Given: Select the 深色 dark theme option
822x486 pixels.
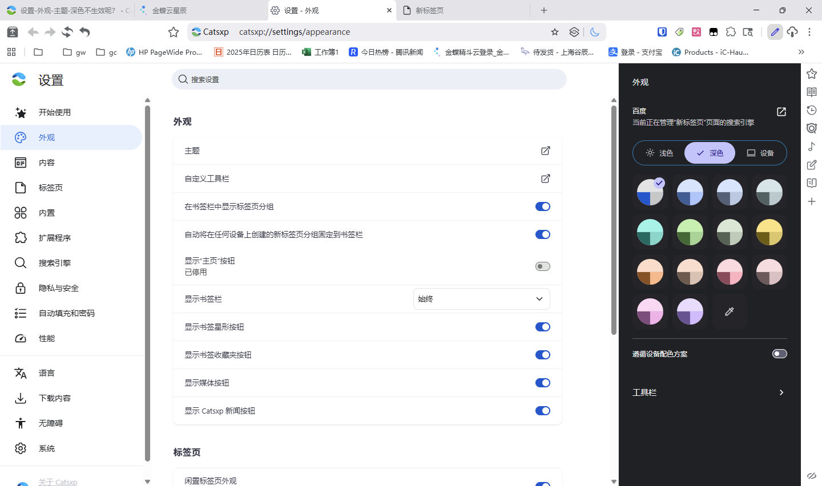Looking at the screenshot, I should click(710, 153).
